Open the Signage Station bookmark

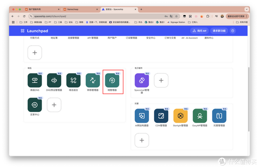(x=176, y=22)
